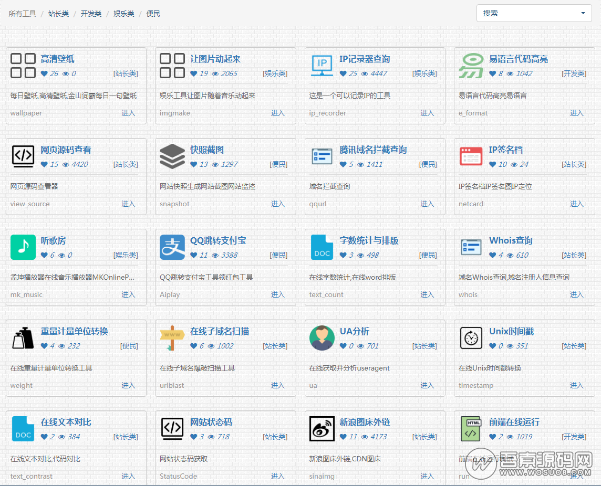
Task: Click the UA分析 avatar icon
Action: click(322, 337)
